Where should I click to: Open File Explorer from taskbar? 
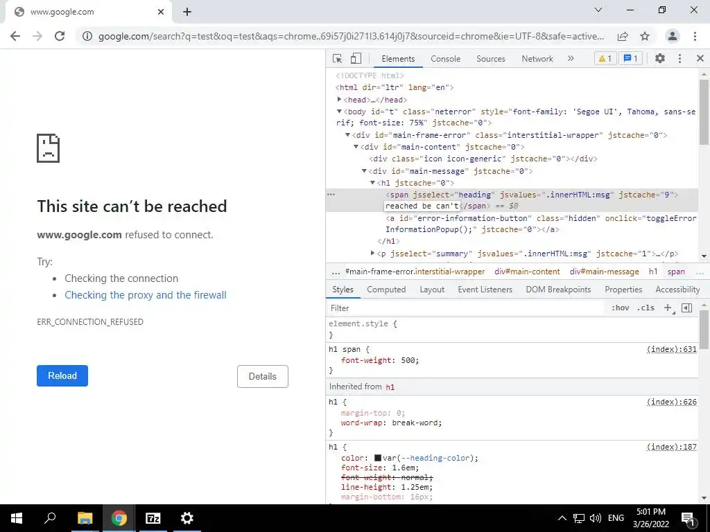pos(85,518)
